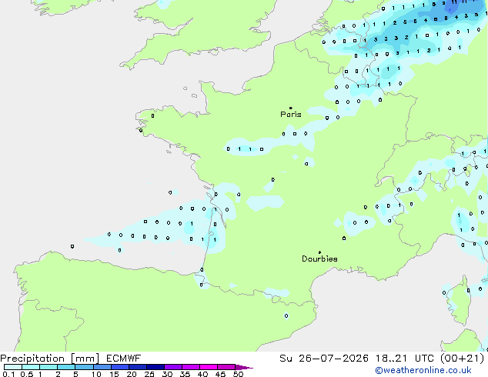Click the purple arrow tip ending the legend
This screenshot has width=488, height=377.
point(244,367)
